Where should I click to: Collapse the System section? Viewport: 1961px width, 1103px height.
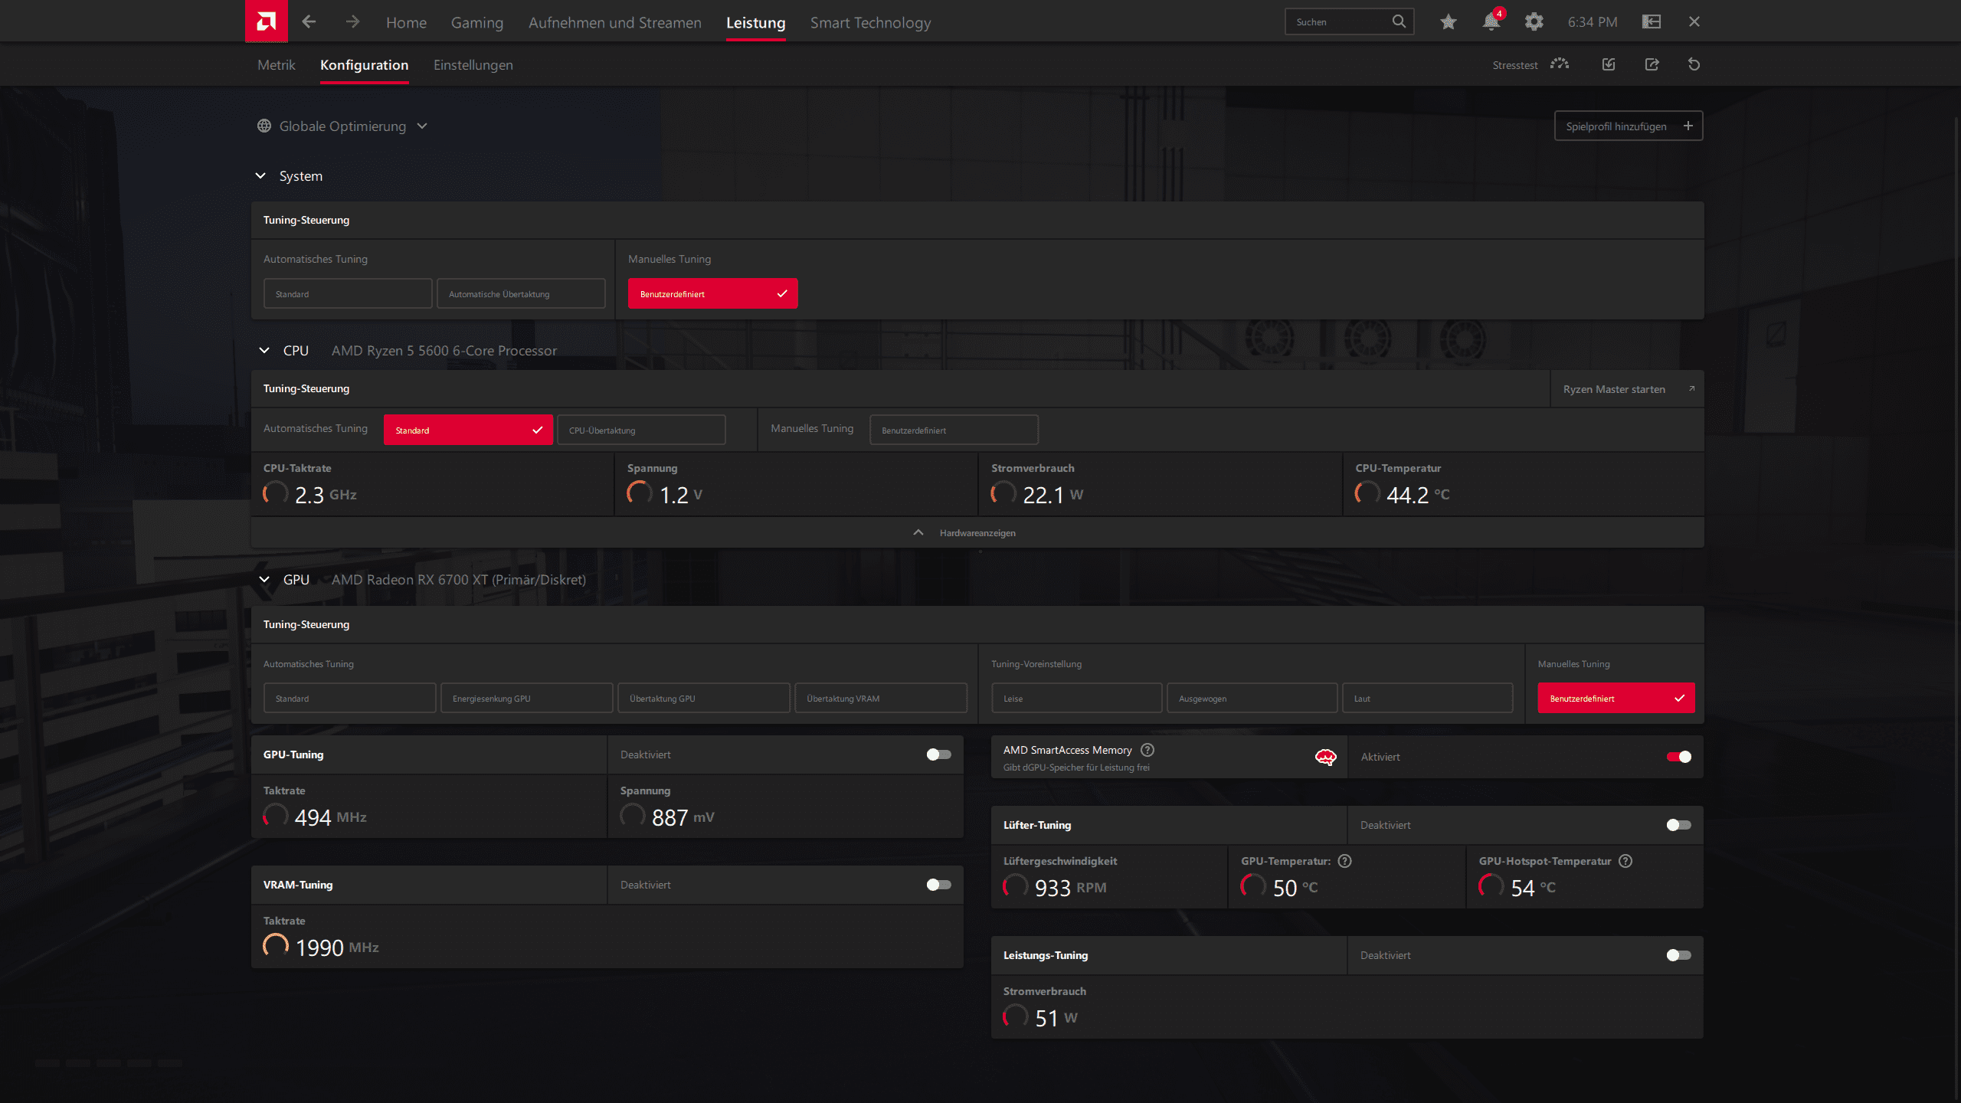coord(260,175)
